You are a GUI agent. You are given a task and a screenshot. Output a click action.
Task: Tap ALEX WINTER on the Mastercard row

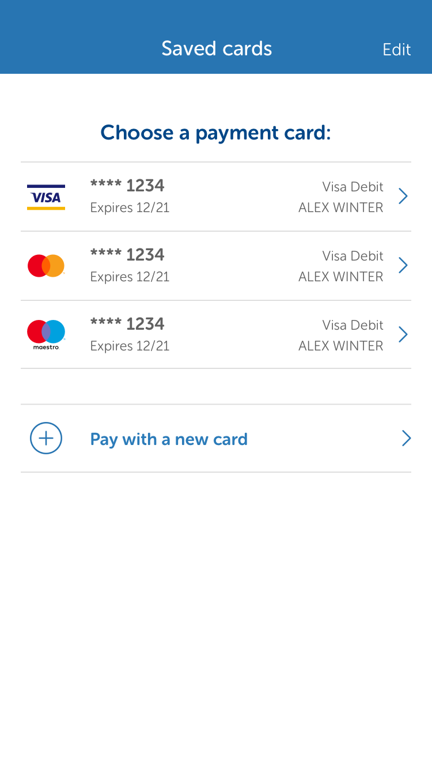[x=340, y=277]
